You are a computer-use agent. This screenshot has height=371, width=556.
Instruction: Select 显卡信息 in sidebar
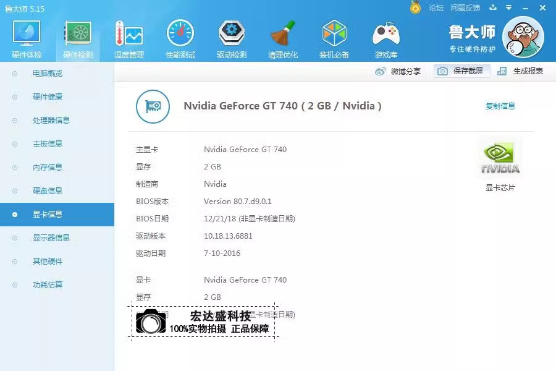click(57, 215)
